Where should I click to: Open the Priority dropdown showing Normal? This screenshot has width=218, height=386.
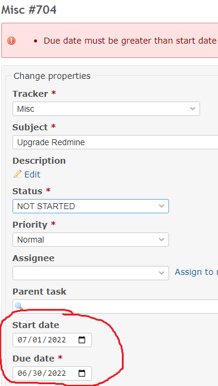click(x=91, y=240)
